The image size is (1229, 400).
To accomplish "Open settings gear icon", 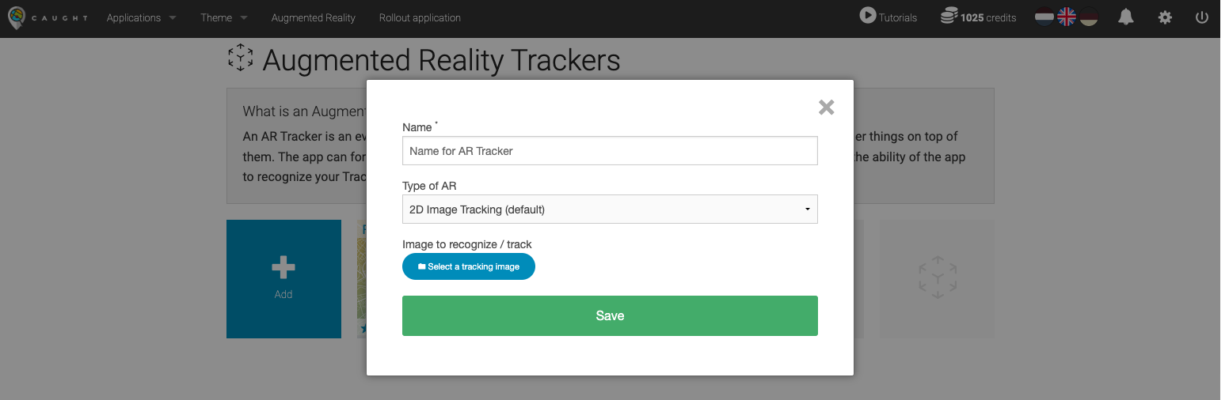I will tap(1165, 17).
